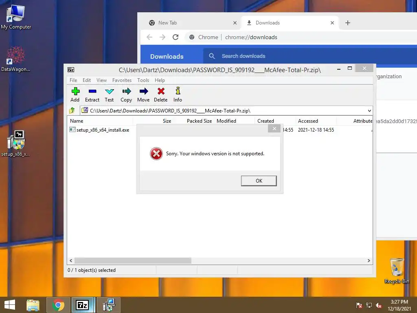Click Chrome reload button

176,37
